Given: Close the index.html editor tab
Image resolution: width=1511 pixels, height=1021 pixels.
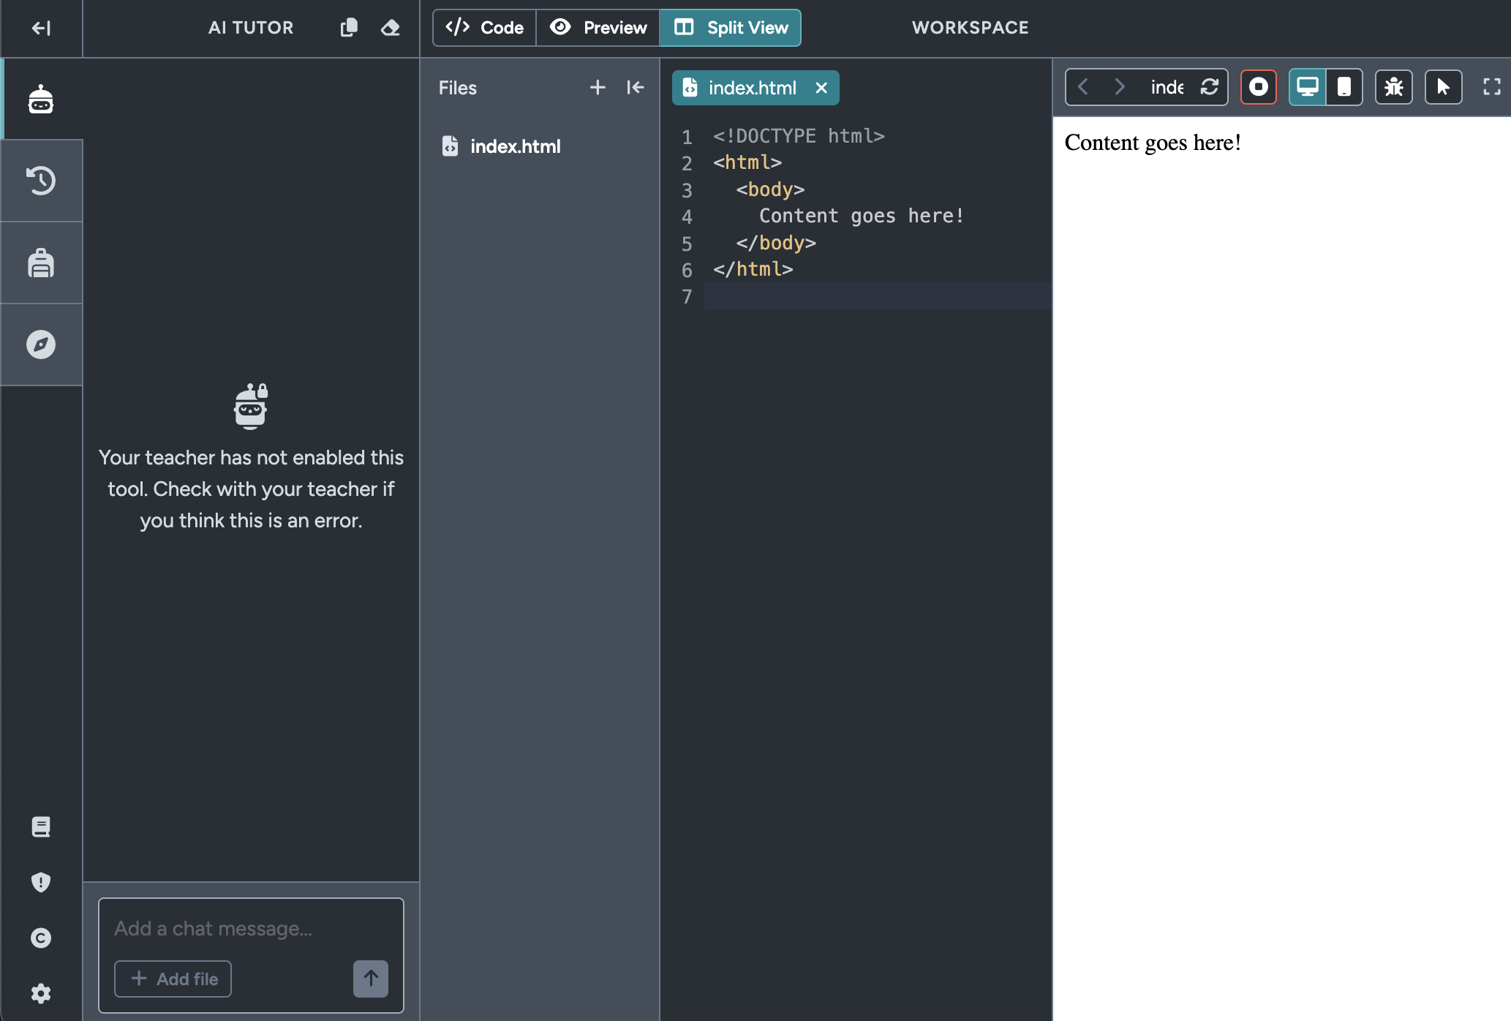Looking at the screenshot, I should pos(821,88).
